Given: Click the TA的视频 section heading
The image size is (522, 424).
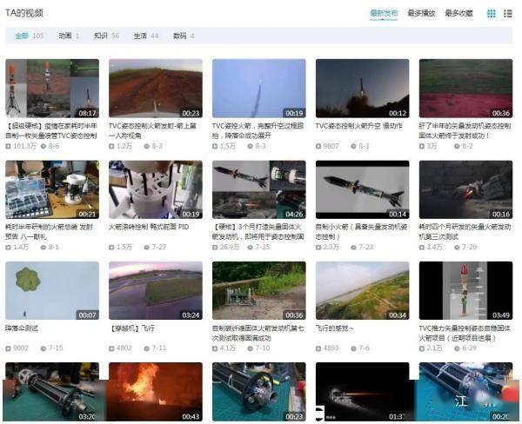Looking at the screenshot, I should point(24,13).
